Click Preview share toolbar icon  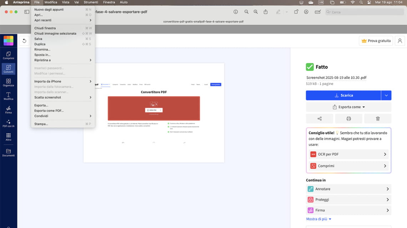coord(266,12)
